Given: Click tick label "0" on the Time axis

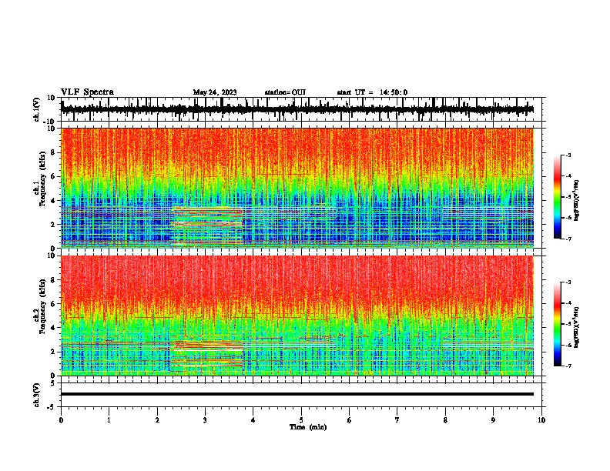Looking at the screenshot, I should (61, 420).
